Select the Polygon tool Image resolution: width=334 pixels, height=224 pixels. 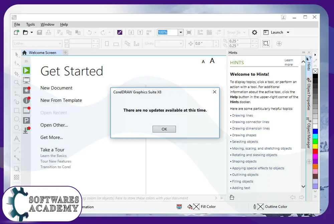pyautogui.click(x=17, y=128)
